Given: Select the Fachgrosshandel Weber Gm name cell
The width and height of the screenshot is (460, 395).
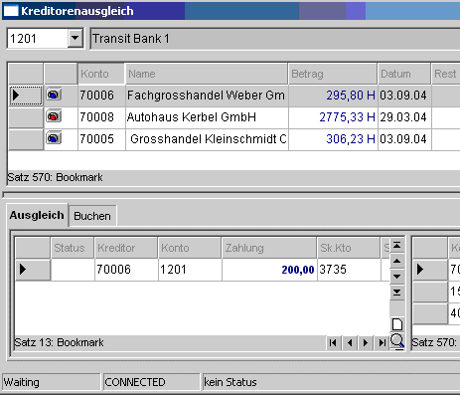Looking at the screenshot, I should click(207, 96).
